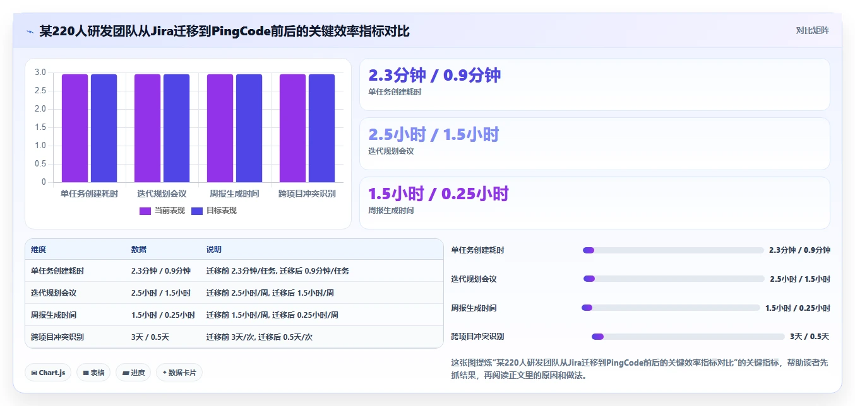Screen dimensions: 855x406
Task: Click 单任务创建耗时 caption in the data card
Action: click(x=395, y=92)
